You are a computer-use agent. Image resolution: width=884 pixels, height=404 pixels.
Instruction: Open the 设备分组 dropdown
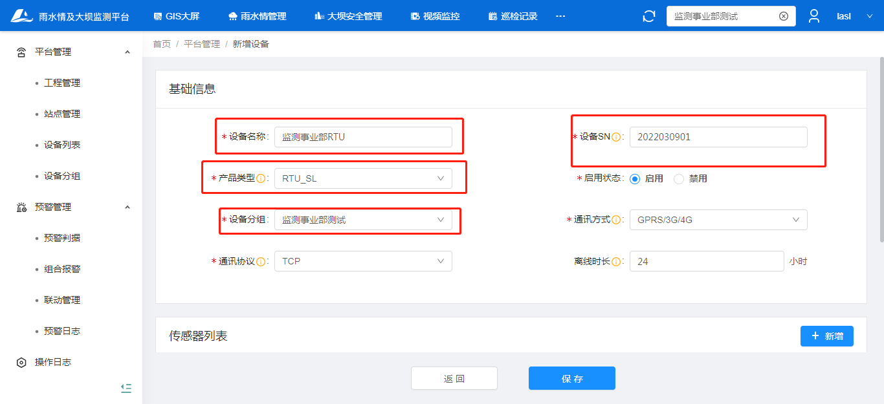point(363,220)
